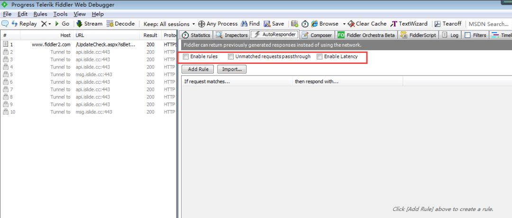Open the TextWizard tool

pyautogui.click(x=409, y=24)
